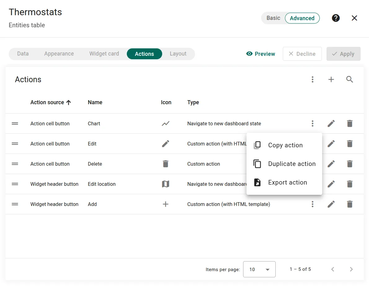
Task: Click the '1 – 5 of 5' pagination label
Action: [x=300, y=269]
